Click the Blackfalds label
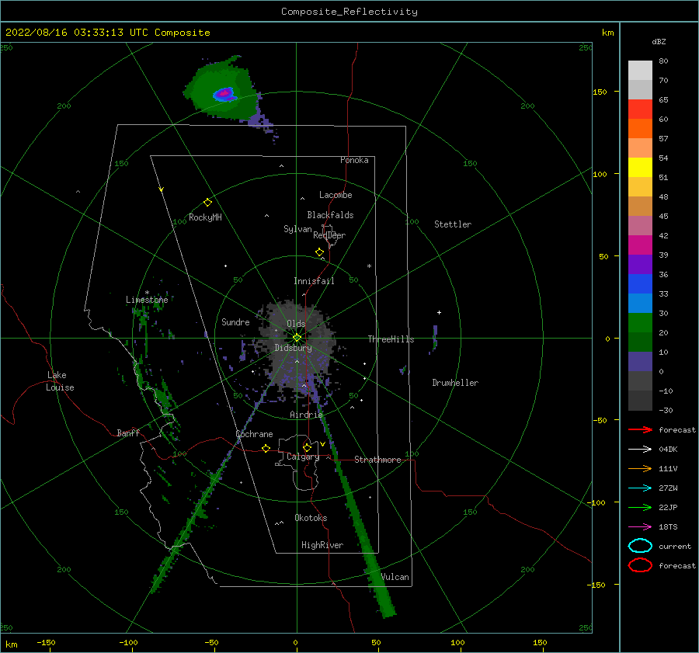The width and height of the screenshot is (699, 653). pos(330,215)
